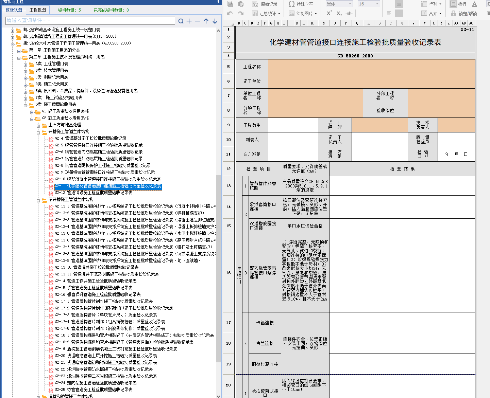Click 锁定/解锁 lock toggle
This screenshot has width=490, height=398.
464,14
